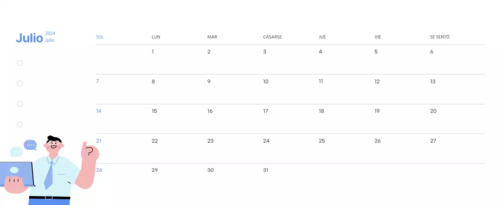Tick the third circle checkbox from top
The width and height of the screenshot is (502, 205).
point(20,104)
